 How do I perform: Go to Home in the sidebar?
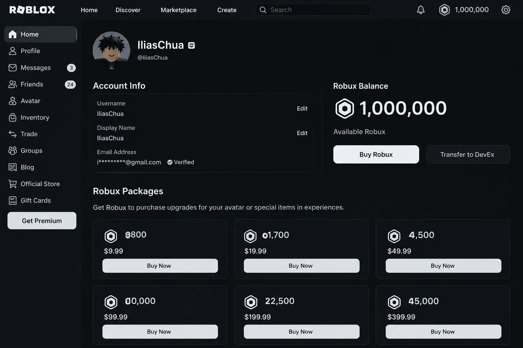[x=41, y=34]
